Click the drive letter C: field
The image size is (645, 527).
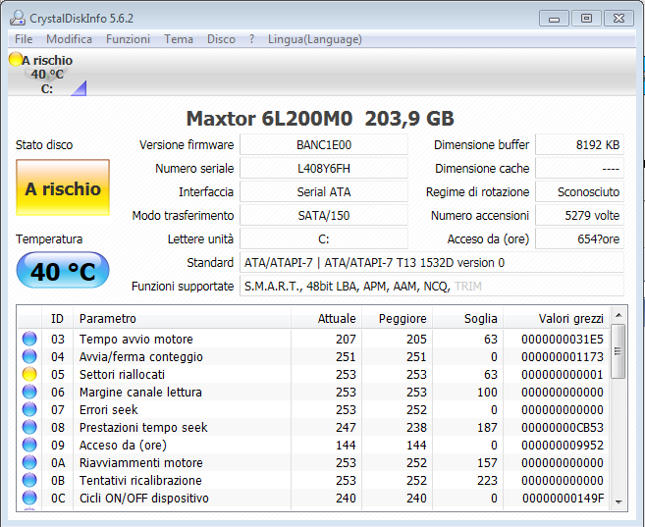(x=324, y=238)
